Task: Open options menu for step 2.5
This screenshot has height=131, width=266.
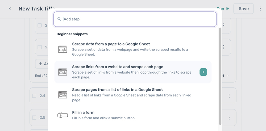Action: [x=229, y=117]
